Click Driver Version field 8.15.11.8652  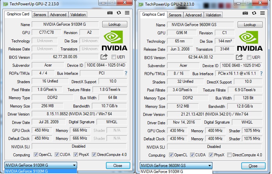pos(79,114)
